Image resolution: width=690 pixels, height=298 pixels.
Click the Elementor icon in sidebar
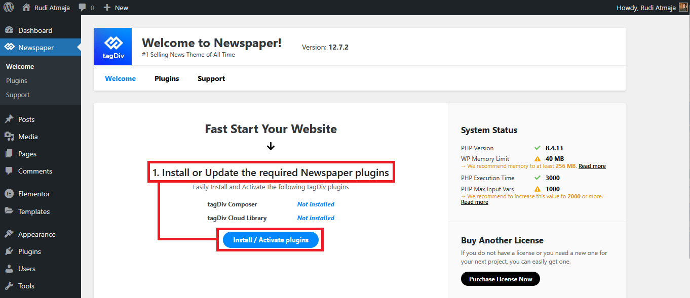[9, 194]
